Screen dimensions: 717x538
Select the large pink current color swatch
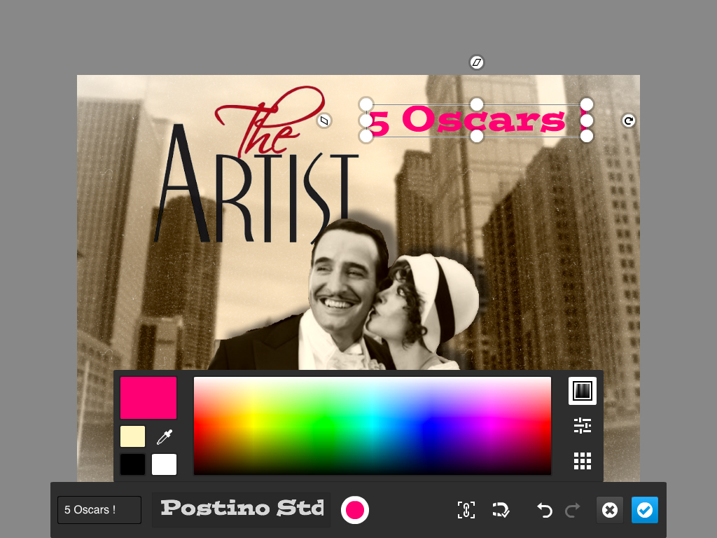(148, 398)
